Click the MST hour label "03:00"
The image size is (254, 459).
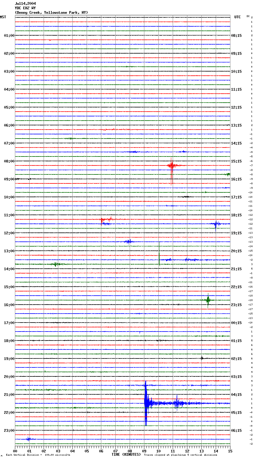tap(9, 72)
